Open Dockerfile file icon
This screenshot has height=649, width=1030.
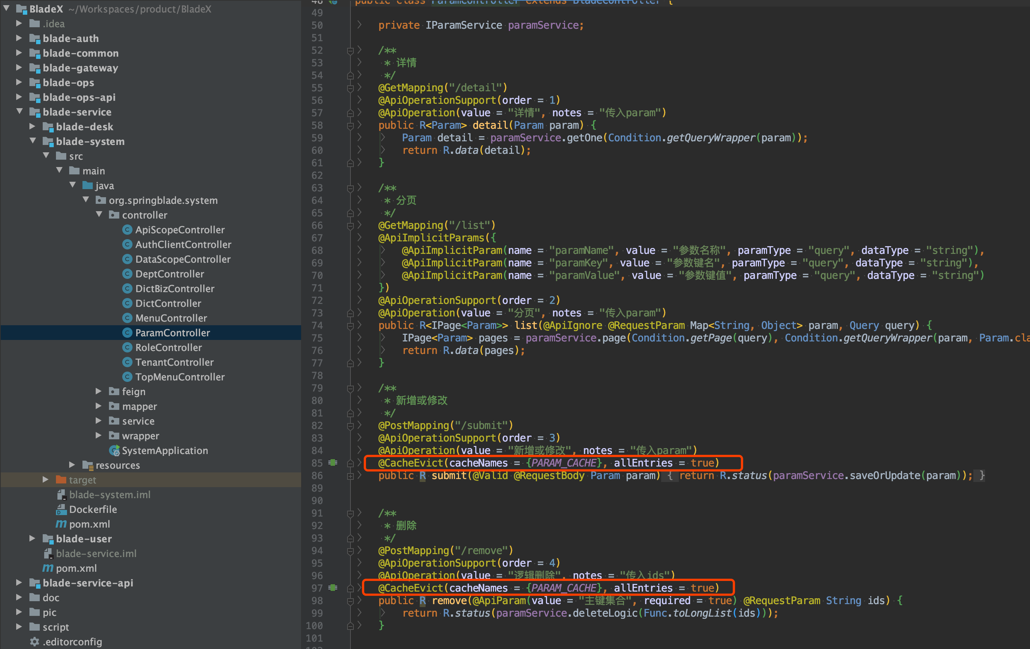61,509
